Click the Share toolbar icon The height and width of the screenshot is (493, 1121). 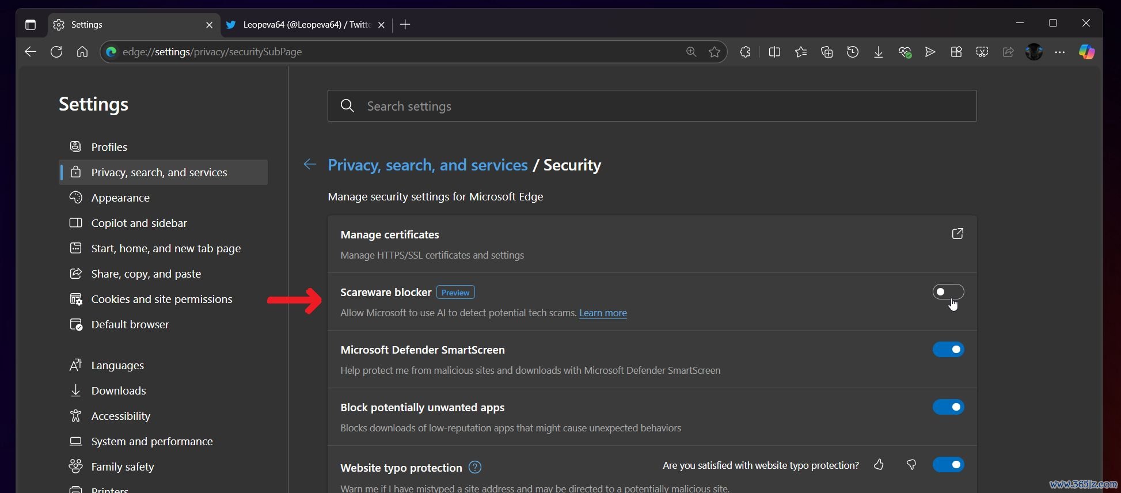[1008, 52]
